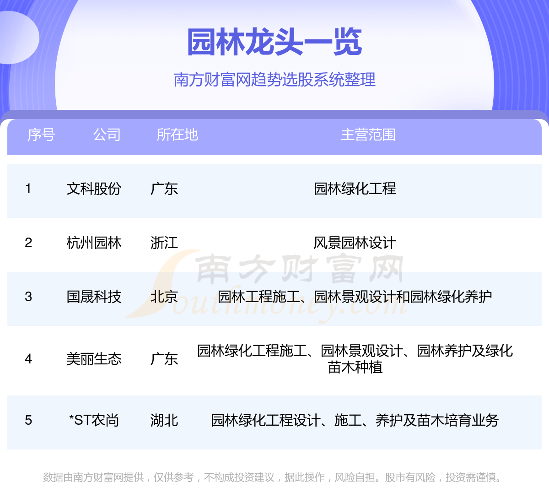
Task: Click location 湖北
Action: [x=164, y=420]
